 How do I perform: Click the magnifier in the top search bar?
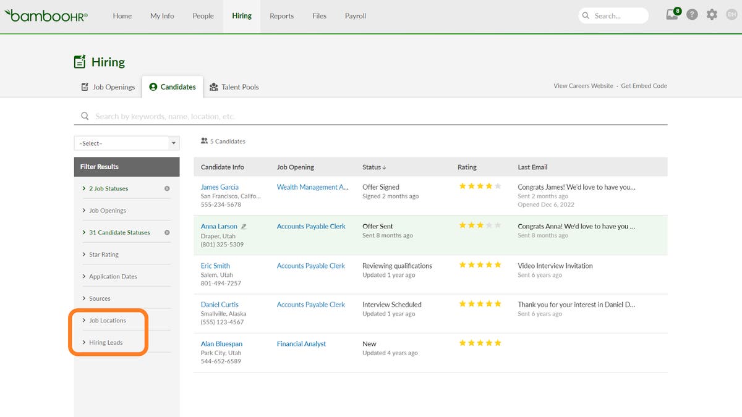click(585, 15)
